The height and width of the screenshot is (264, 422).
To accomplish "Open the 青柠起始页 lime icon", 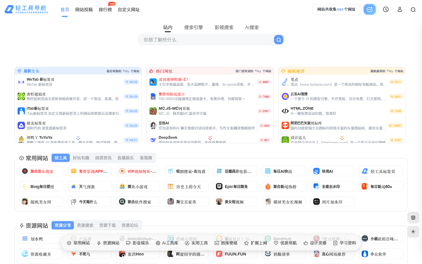I will tap(21, 96).
